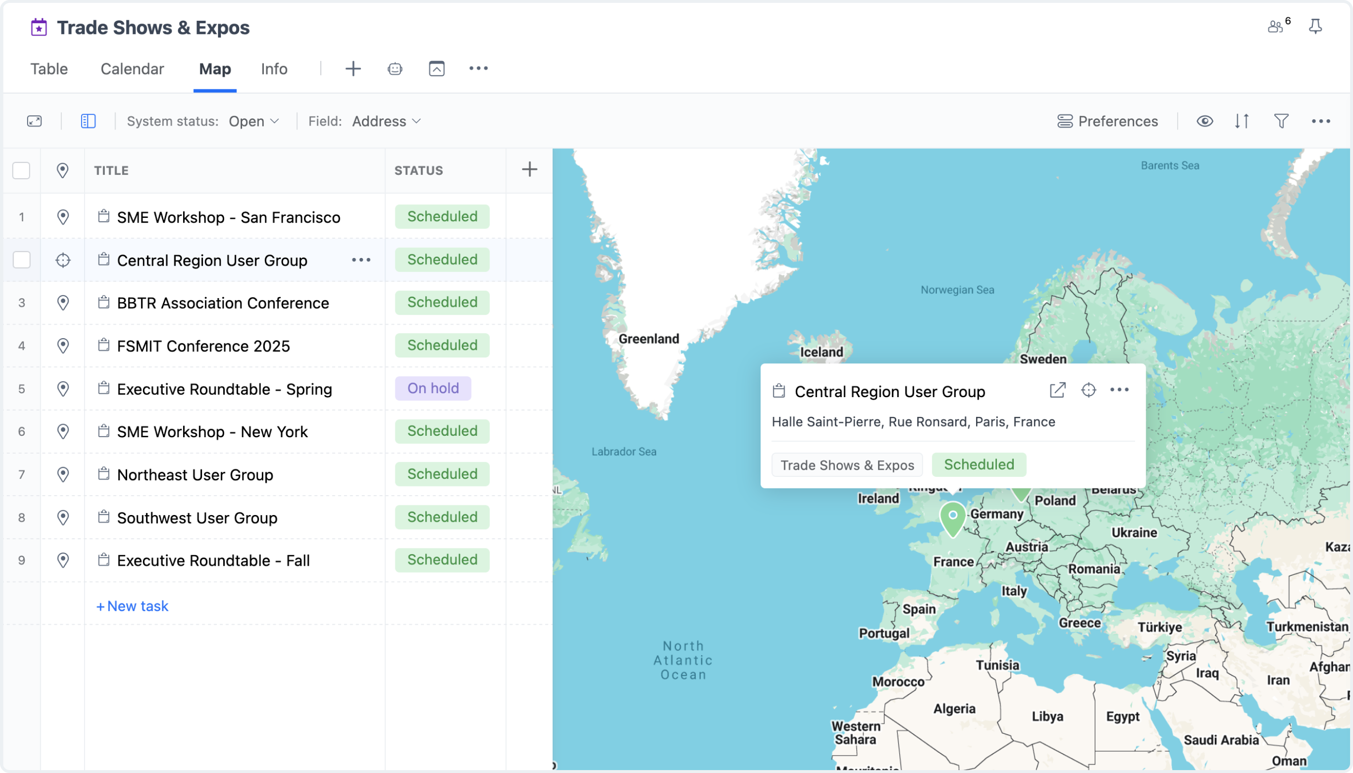Open SME Workshop - San Francisco task

pos(229,217)
